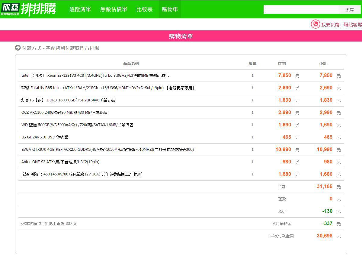Click the 2,990 subtotal for OCZ ARC100
The image size is (362, 257).
(326, 113)
